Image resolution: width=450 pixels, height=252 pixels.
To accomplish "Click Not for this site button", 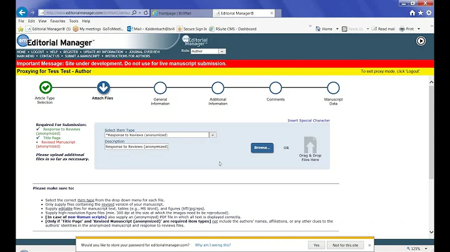I will [x=345, y=245].
